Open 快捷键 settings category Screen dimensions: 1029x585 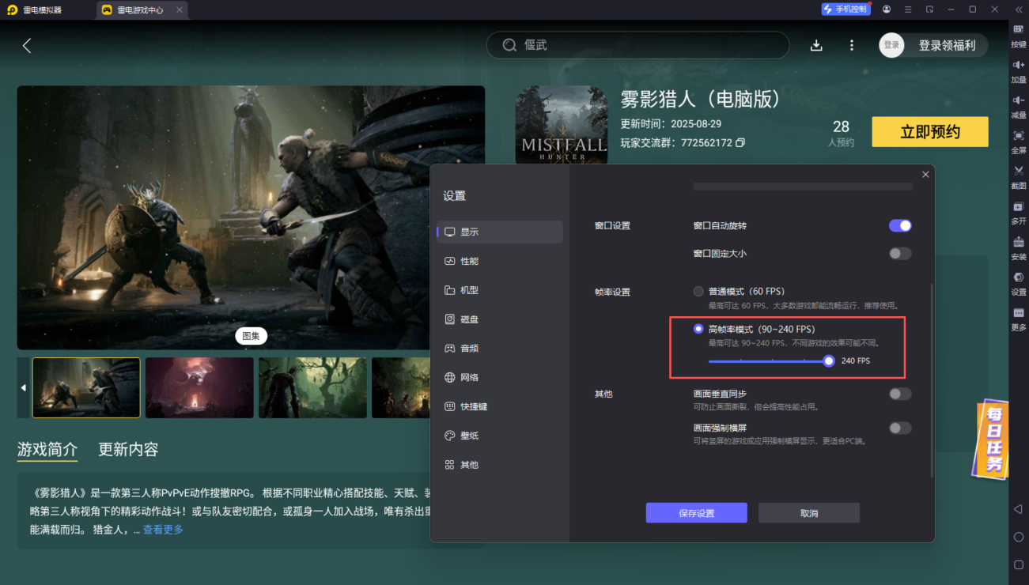coord(500,406)
